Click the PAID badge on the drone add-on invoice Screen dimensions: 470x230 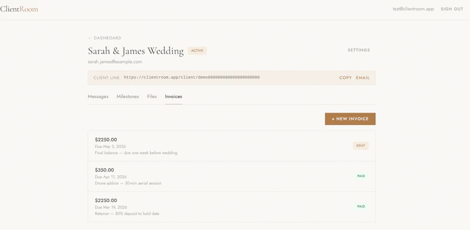click(361, 176)
